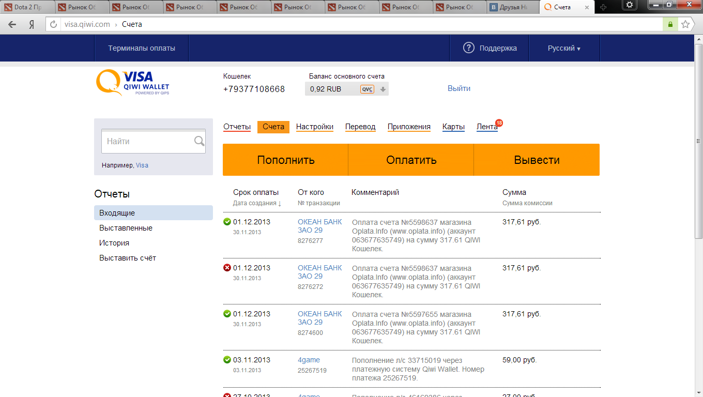
Task: Select the Счета tab
Action: (273, 127)
